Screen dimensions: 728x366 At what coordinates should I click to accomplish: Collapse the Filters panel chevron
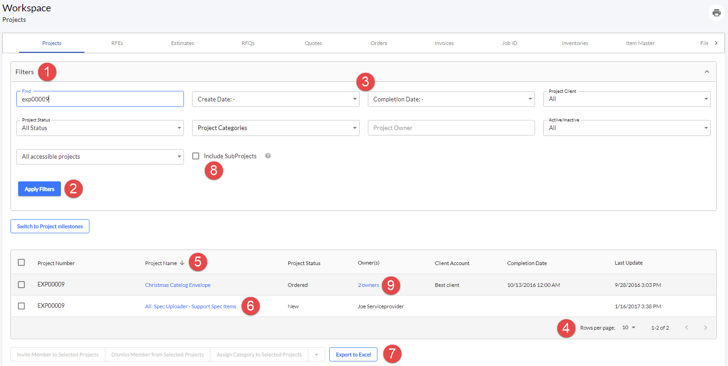[x=707, y=72]
